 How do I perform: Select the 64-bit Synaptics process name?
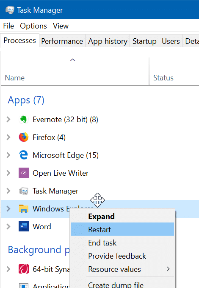(51, 269)
